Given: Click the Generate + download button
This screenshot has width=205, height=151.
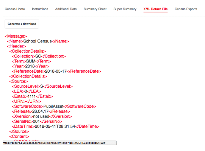Looking at the screenshot, I should coord(22,24).
